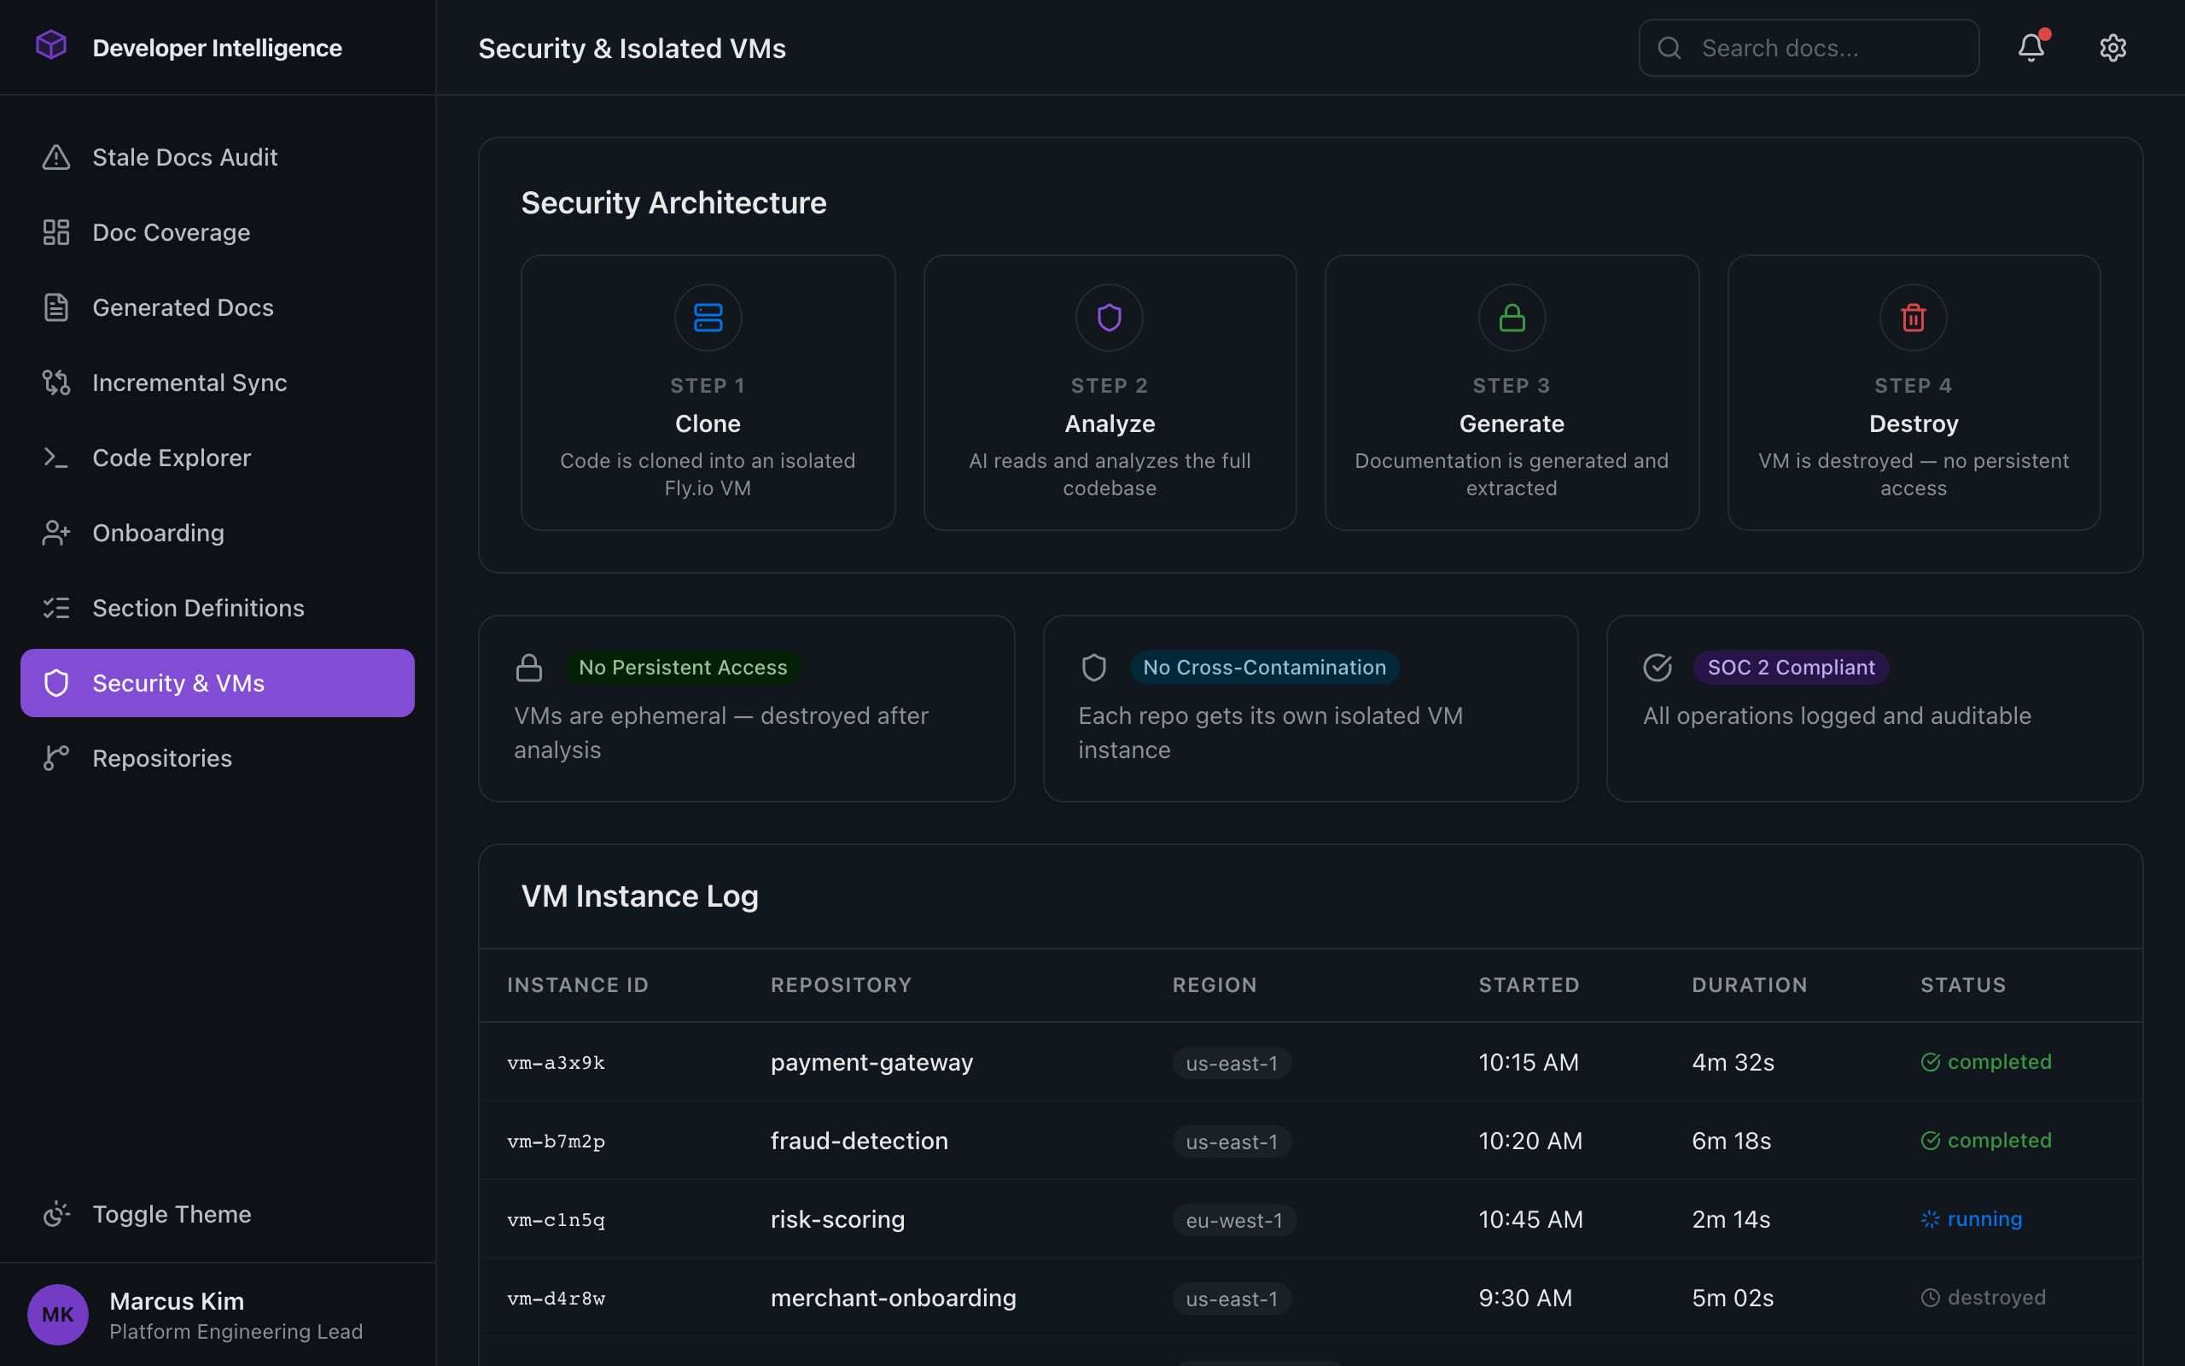Viewport: 2185px width, 1366px height.
Task: Click the No Persistent Access badge
Action: [683, 667]
